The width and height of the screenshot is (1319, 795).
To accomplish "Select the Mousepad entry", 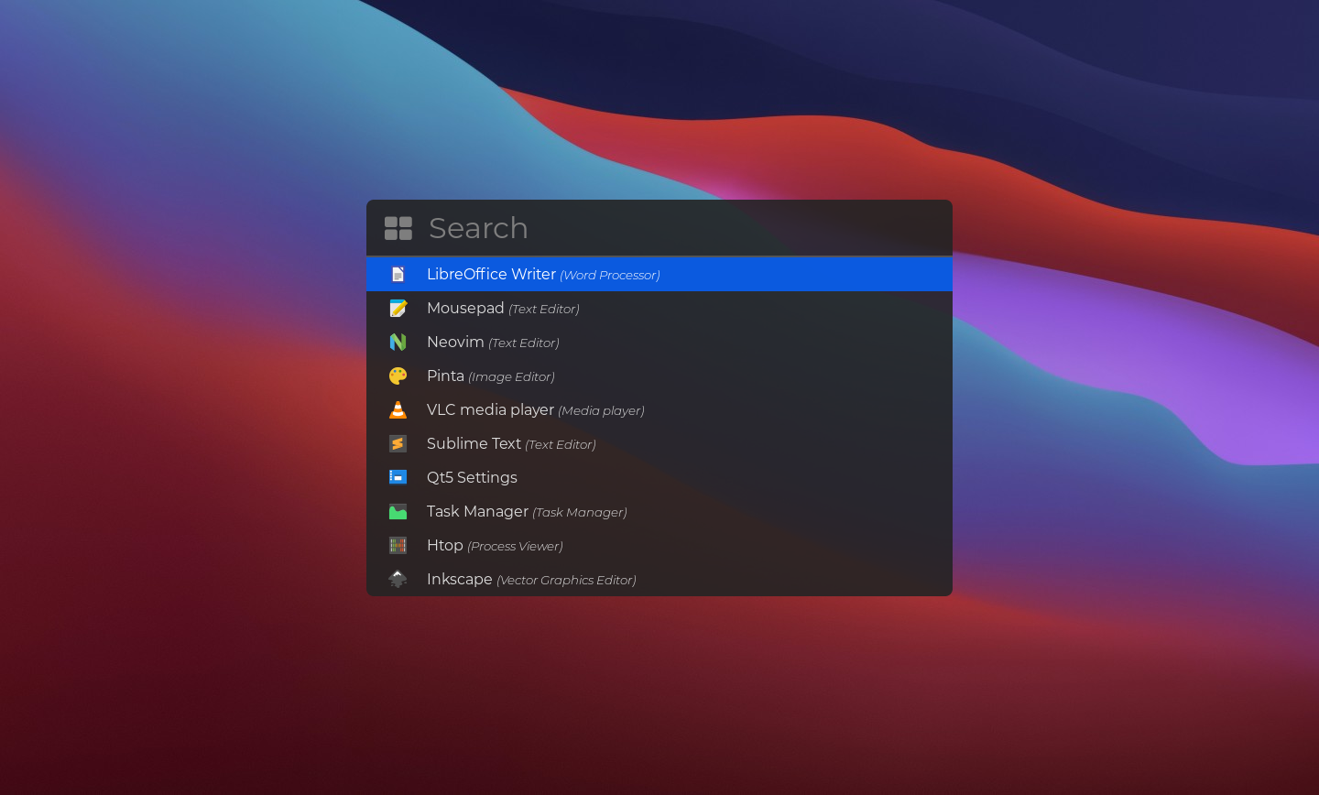I will [659, 308].
